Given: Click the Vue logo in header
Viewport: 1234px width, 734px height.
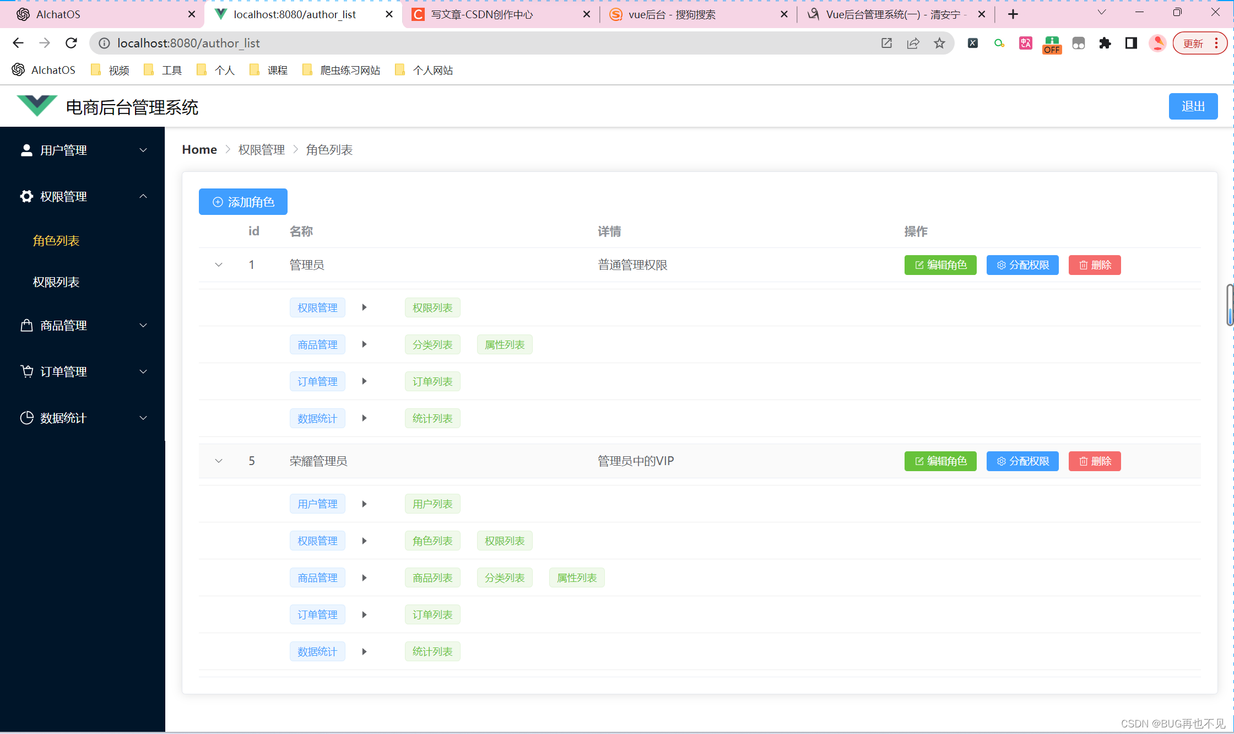Looking at the screenshot, I should 37,105.
